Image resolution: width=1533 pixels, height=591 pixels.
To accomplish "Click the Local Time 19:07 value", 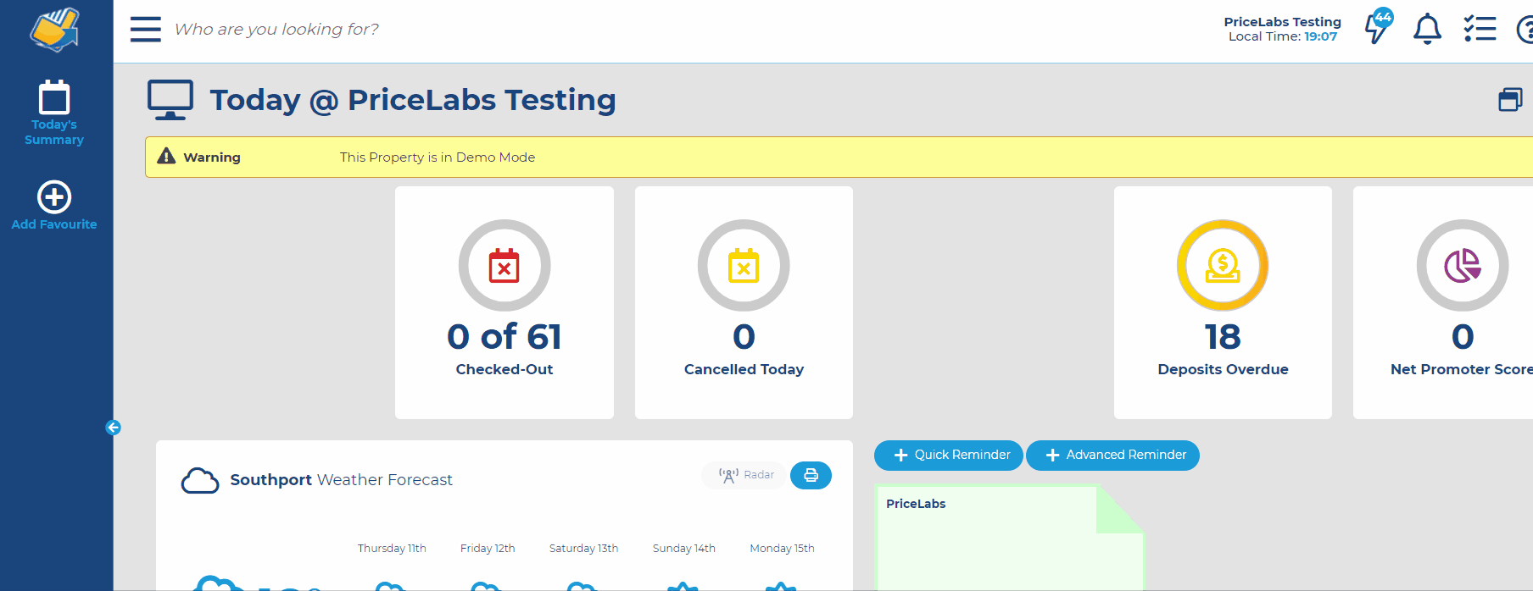I will (x=1320, y=36).
